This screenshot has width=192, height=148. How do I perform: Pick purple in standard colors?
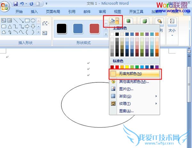coord(157,67)
